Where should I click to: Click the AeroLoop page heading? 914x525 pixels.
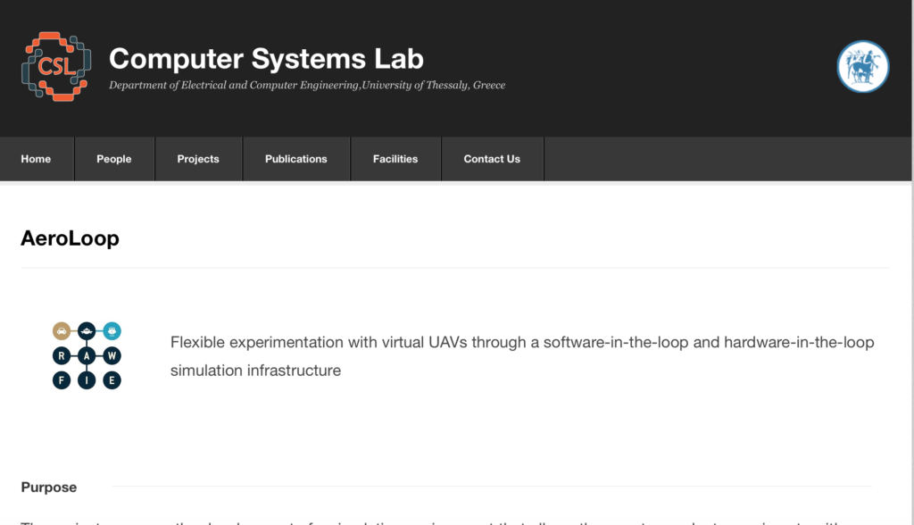pyautogui.click(x=70, y=238)
